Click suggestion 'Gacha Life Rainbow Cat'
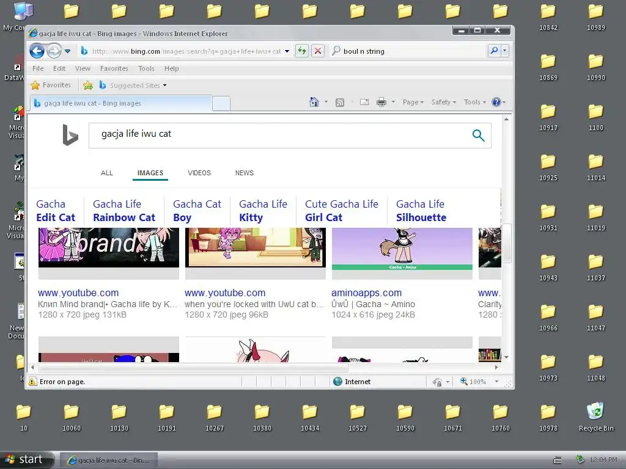The height and width of the screenshot is (469, 626). tap(124, 211)
